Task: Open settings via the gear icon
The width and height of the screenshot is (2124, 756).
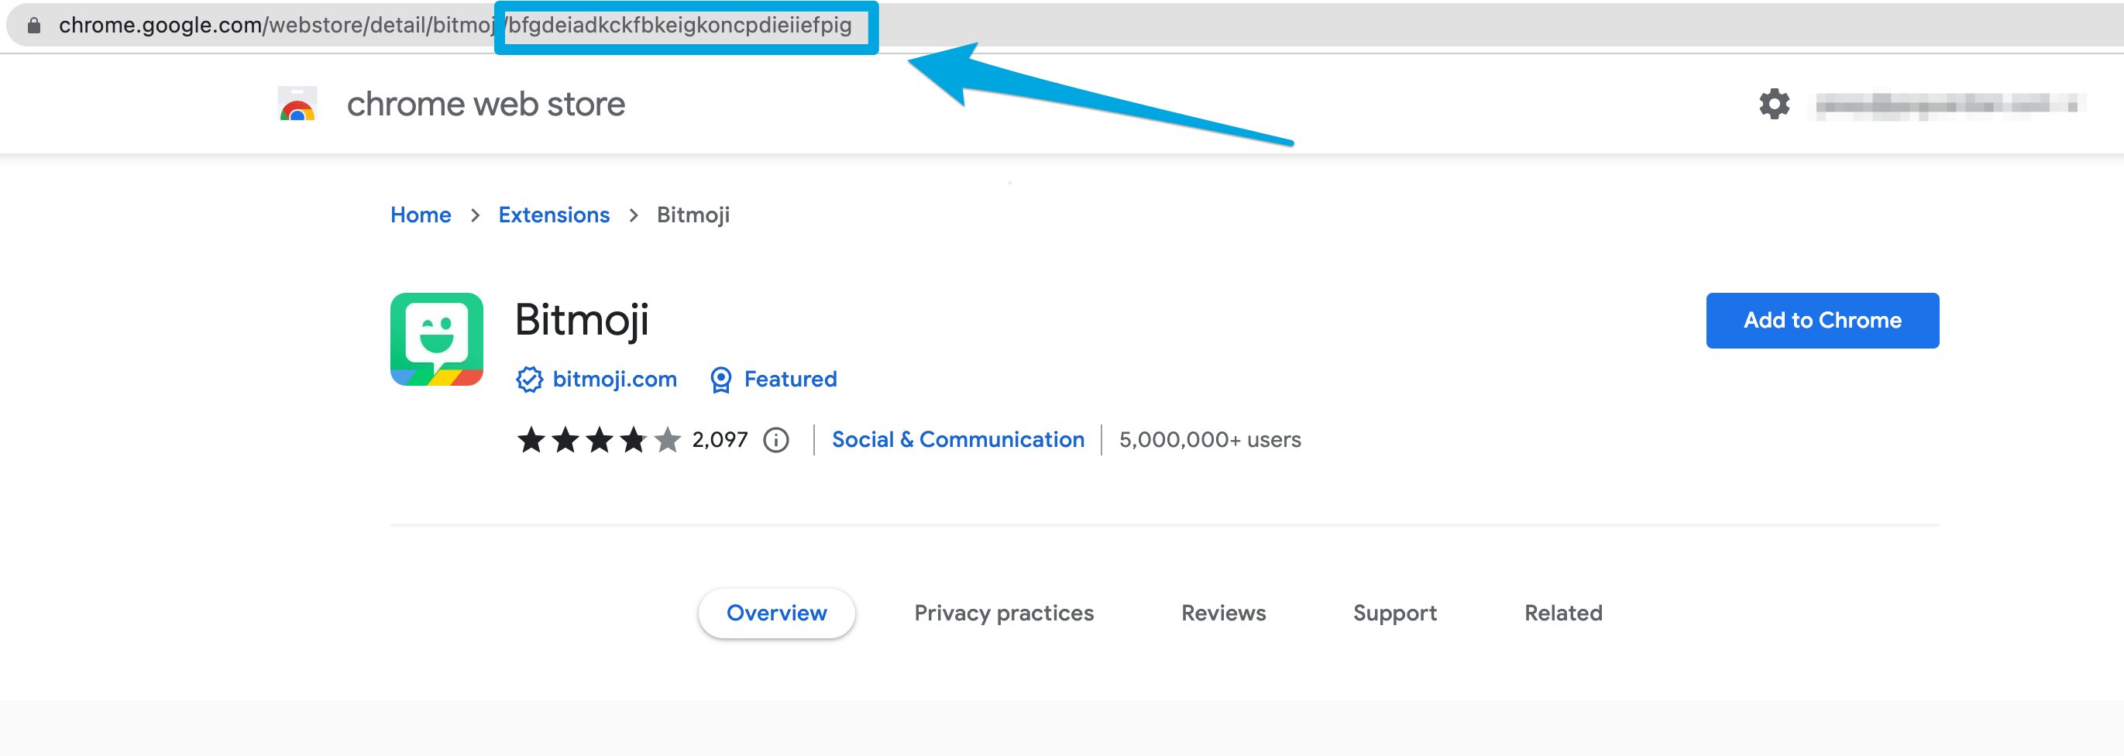Action: click(1774, 104)
